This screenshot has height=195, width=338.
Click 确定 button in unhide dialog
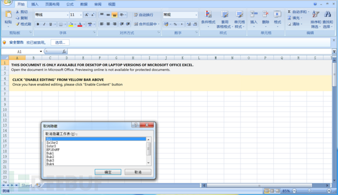pos(108,172)
